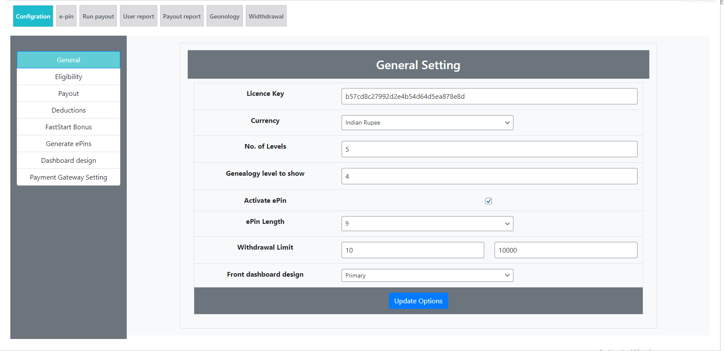Viewport: 724px width, 351px height.
Task: Click the Licence Key input field
Action: point(489,96)
